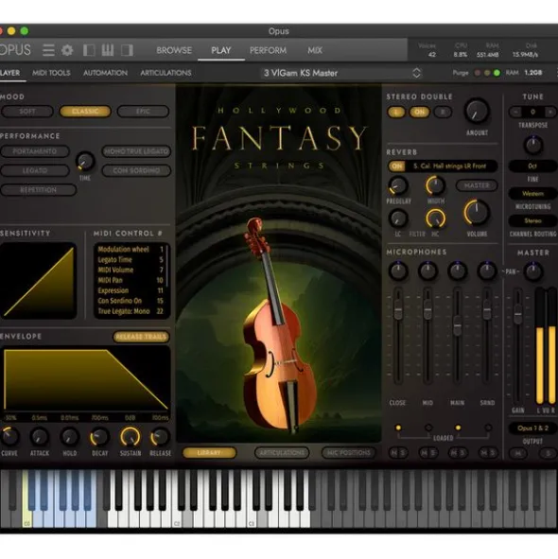Screen dimensions: 558x559
Task: Click the Close mic pan knob
Action: coord(398,271)
